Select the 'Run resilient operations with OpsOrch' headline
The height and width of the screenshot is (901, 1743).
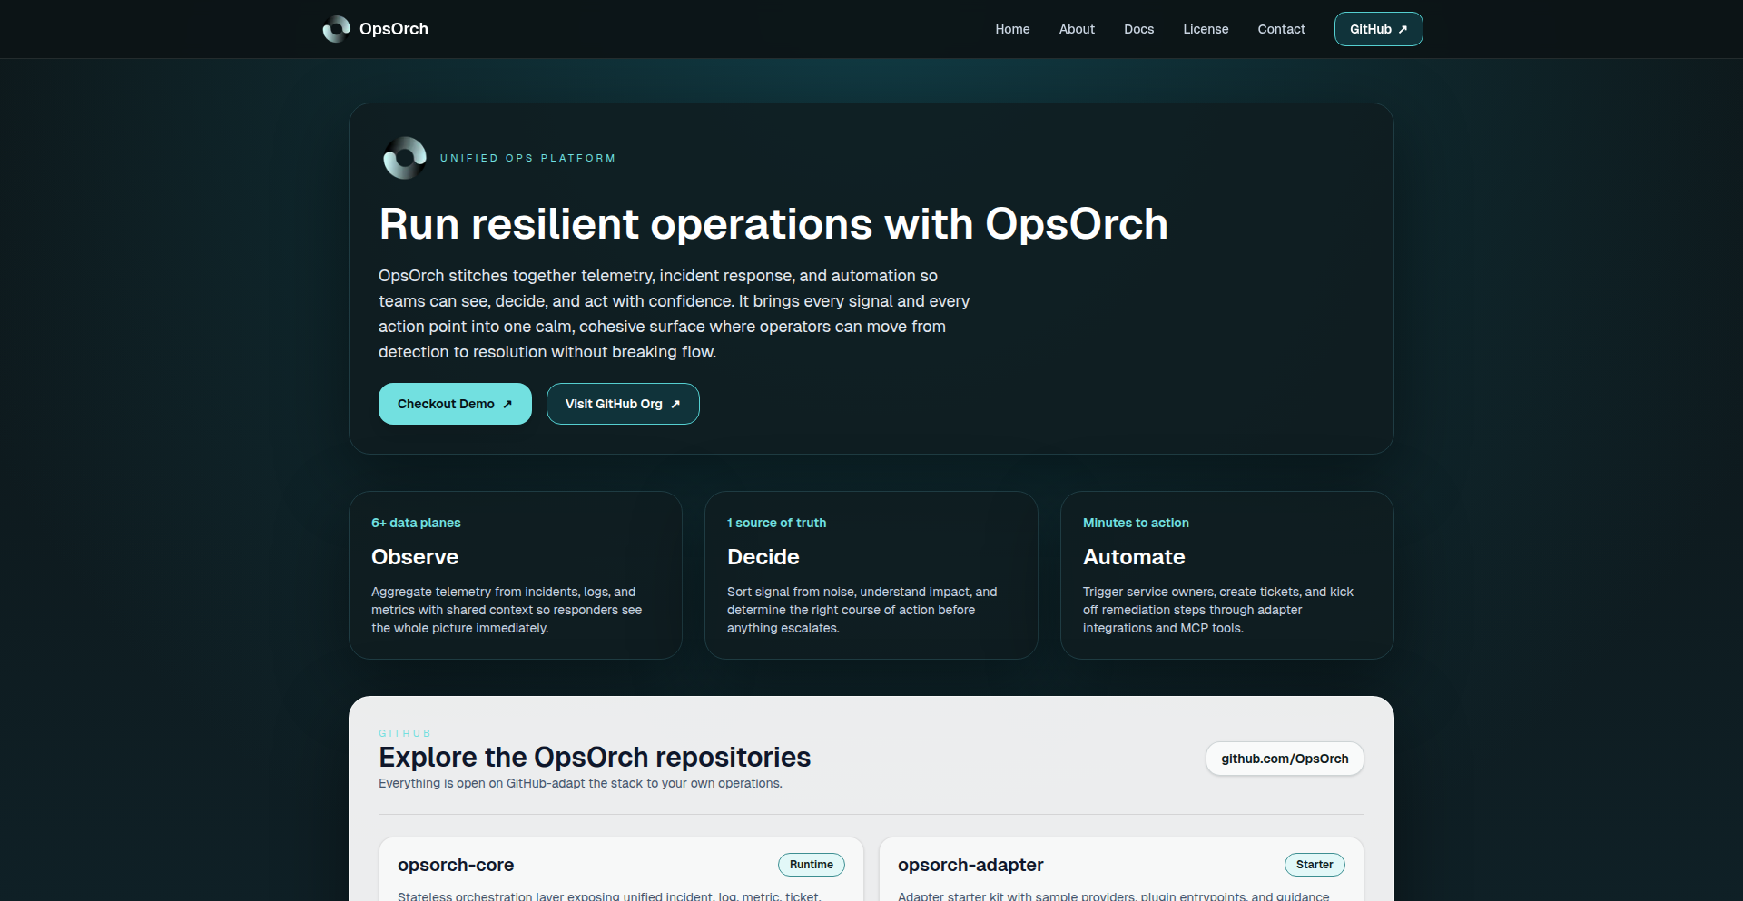773,224
